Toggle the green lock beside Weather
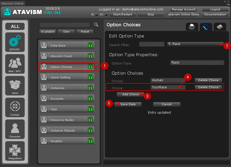The image size is (231, 167). tap(90, 141)
